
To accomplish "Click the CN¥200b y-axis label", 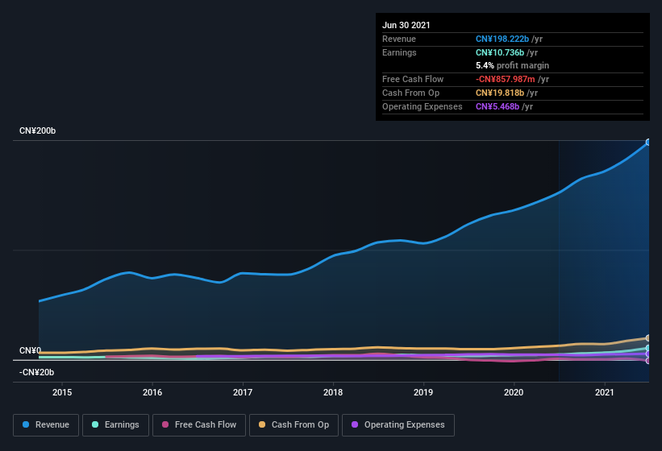I will [x=38, y=130].
